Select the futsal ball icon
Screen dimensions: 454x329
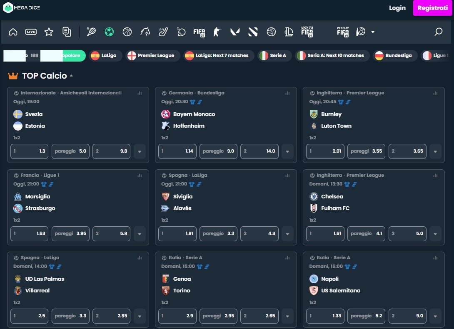pos(361,32)
